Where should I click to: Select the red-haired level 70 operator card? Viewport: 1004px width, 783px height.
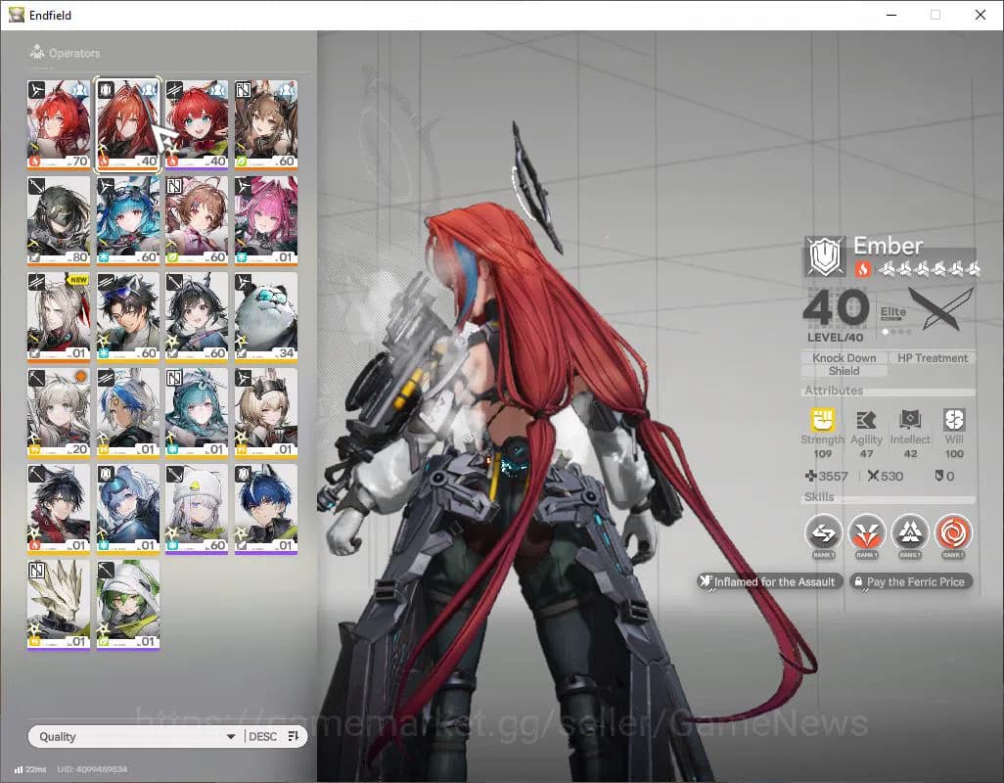[59, 124]
